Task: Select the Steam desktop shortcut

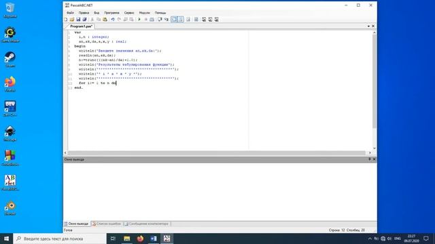Action: tap(10, 60)
